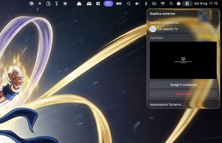Open the stacked trays menu bar icon
Image resolution: width=222 pixels, height=143 pixels.
tap(89, 4)
